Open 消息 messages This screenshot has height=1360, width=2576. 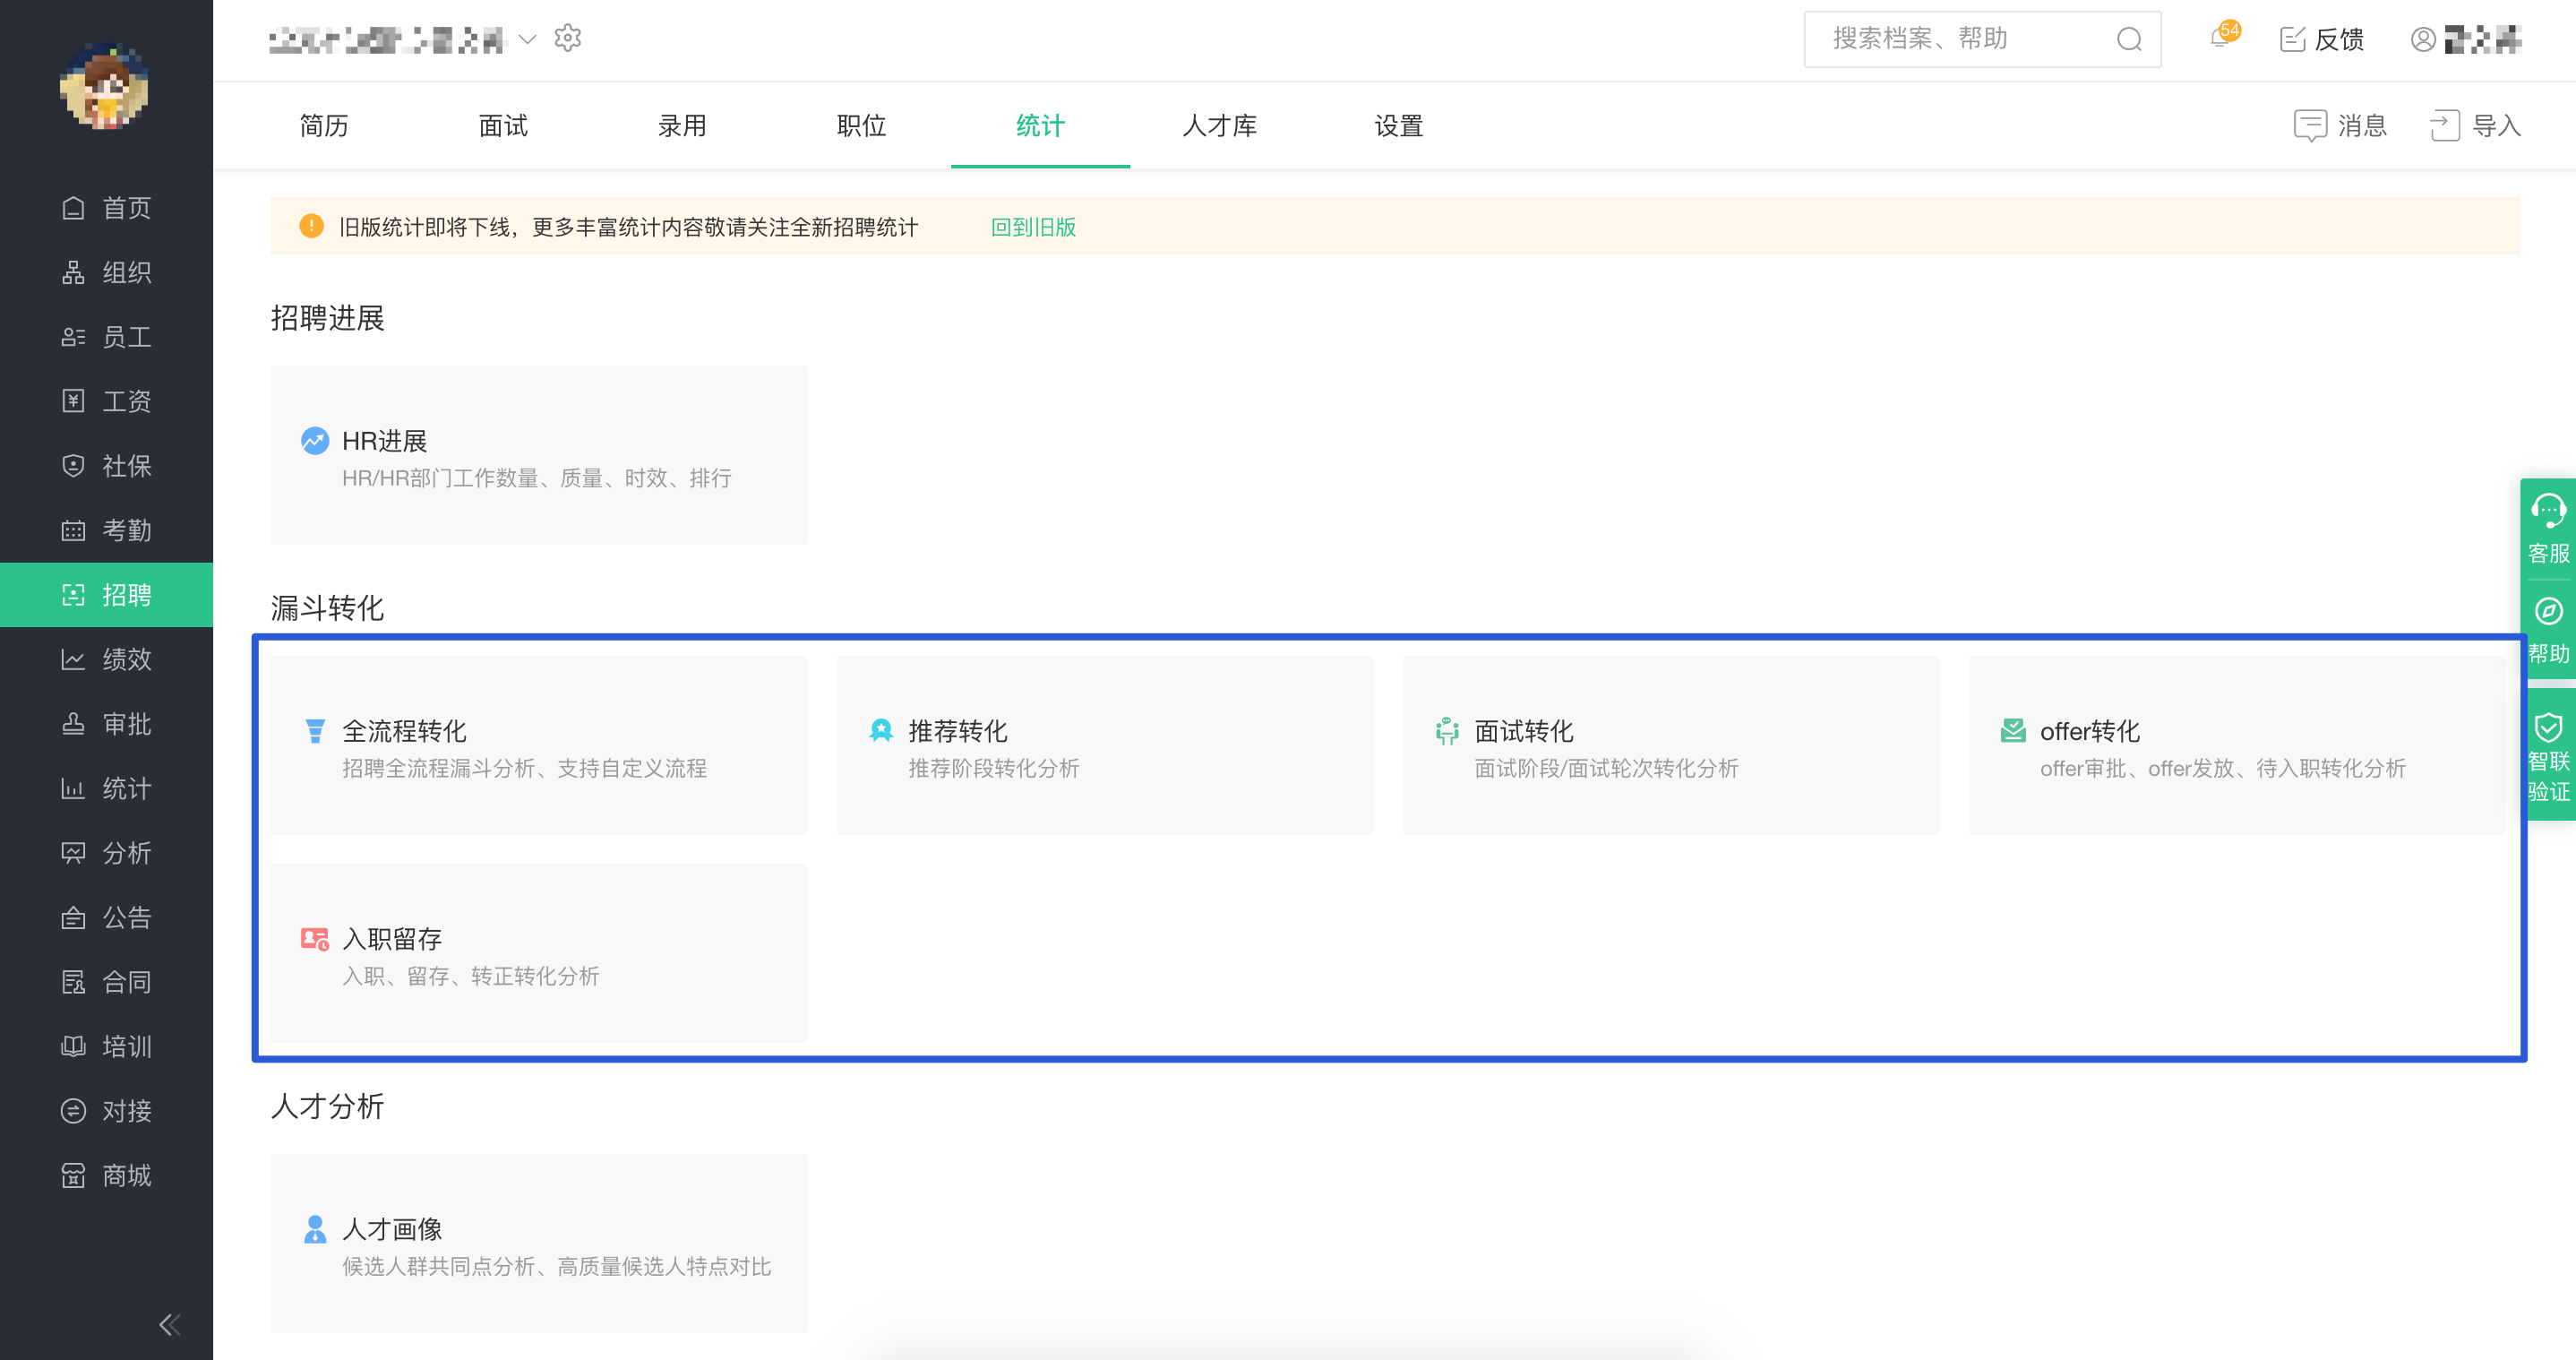point(2340,126)
